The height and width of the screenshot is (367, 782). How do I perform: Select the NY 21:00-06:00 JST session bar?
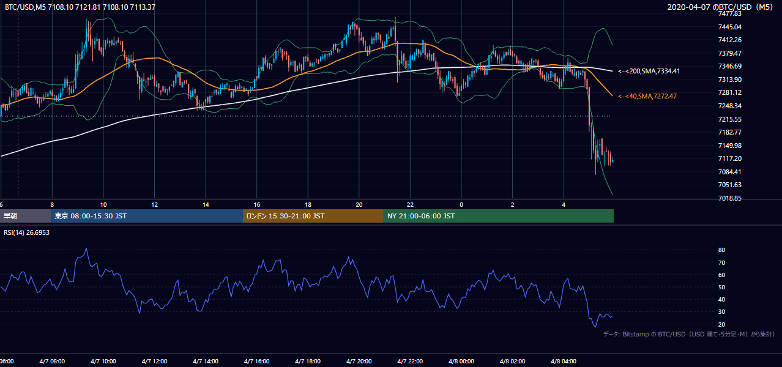[499, 216]
